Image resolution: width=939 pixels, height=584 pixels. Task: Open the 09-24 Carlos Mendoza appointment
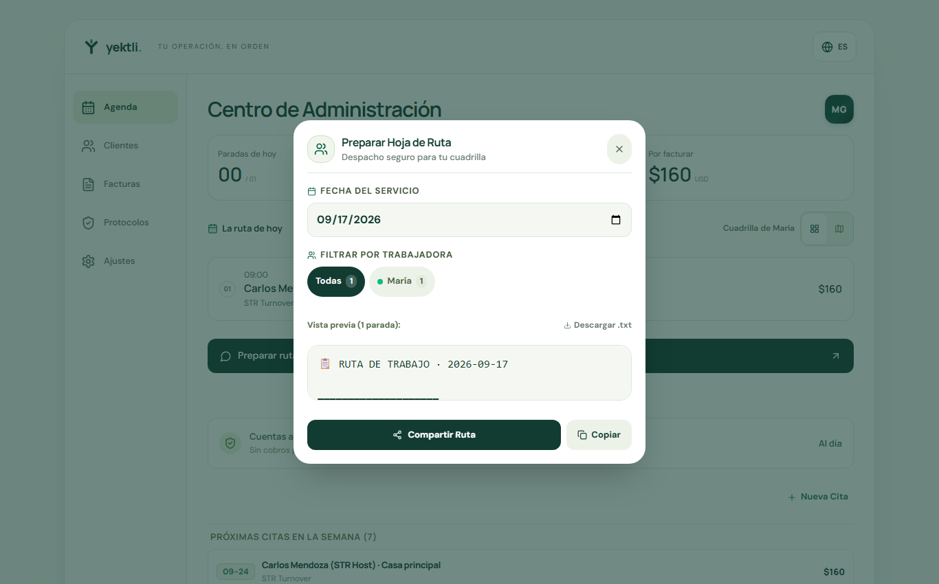pyautogui.click(x=531, y=572)
